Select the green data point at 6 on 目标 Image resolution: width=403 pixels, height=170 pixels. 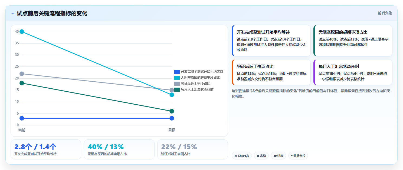tap(172, 111)
